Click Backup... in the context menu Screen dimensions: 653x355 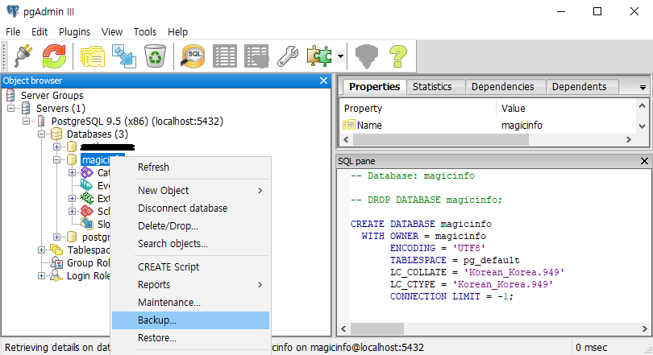pyautogui.click(x=191, y=320)
